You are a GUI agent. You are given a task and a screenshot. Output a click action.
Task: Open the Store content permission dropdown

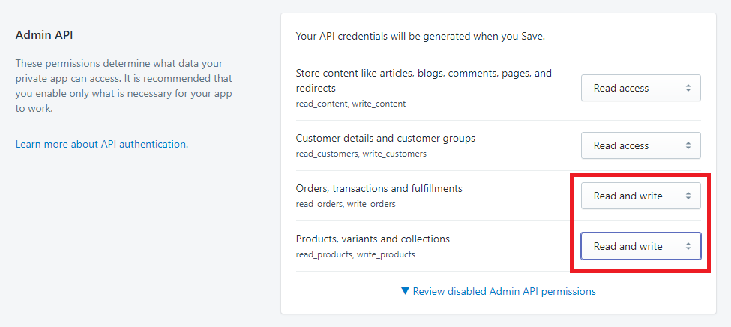(640, 88)
